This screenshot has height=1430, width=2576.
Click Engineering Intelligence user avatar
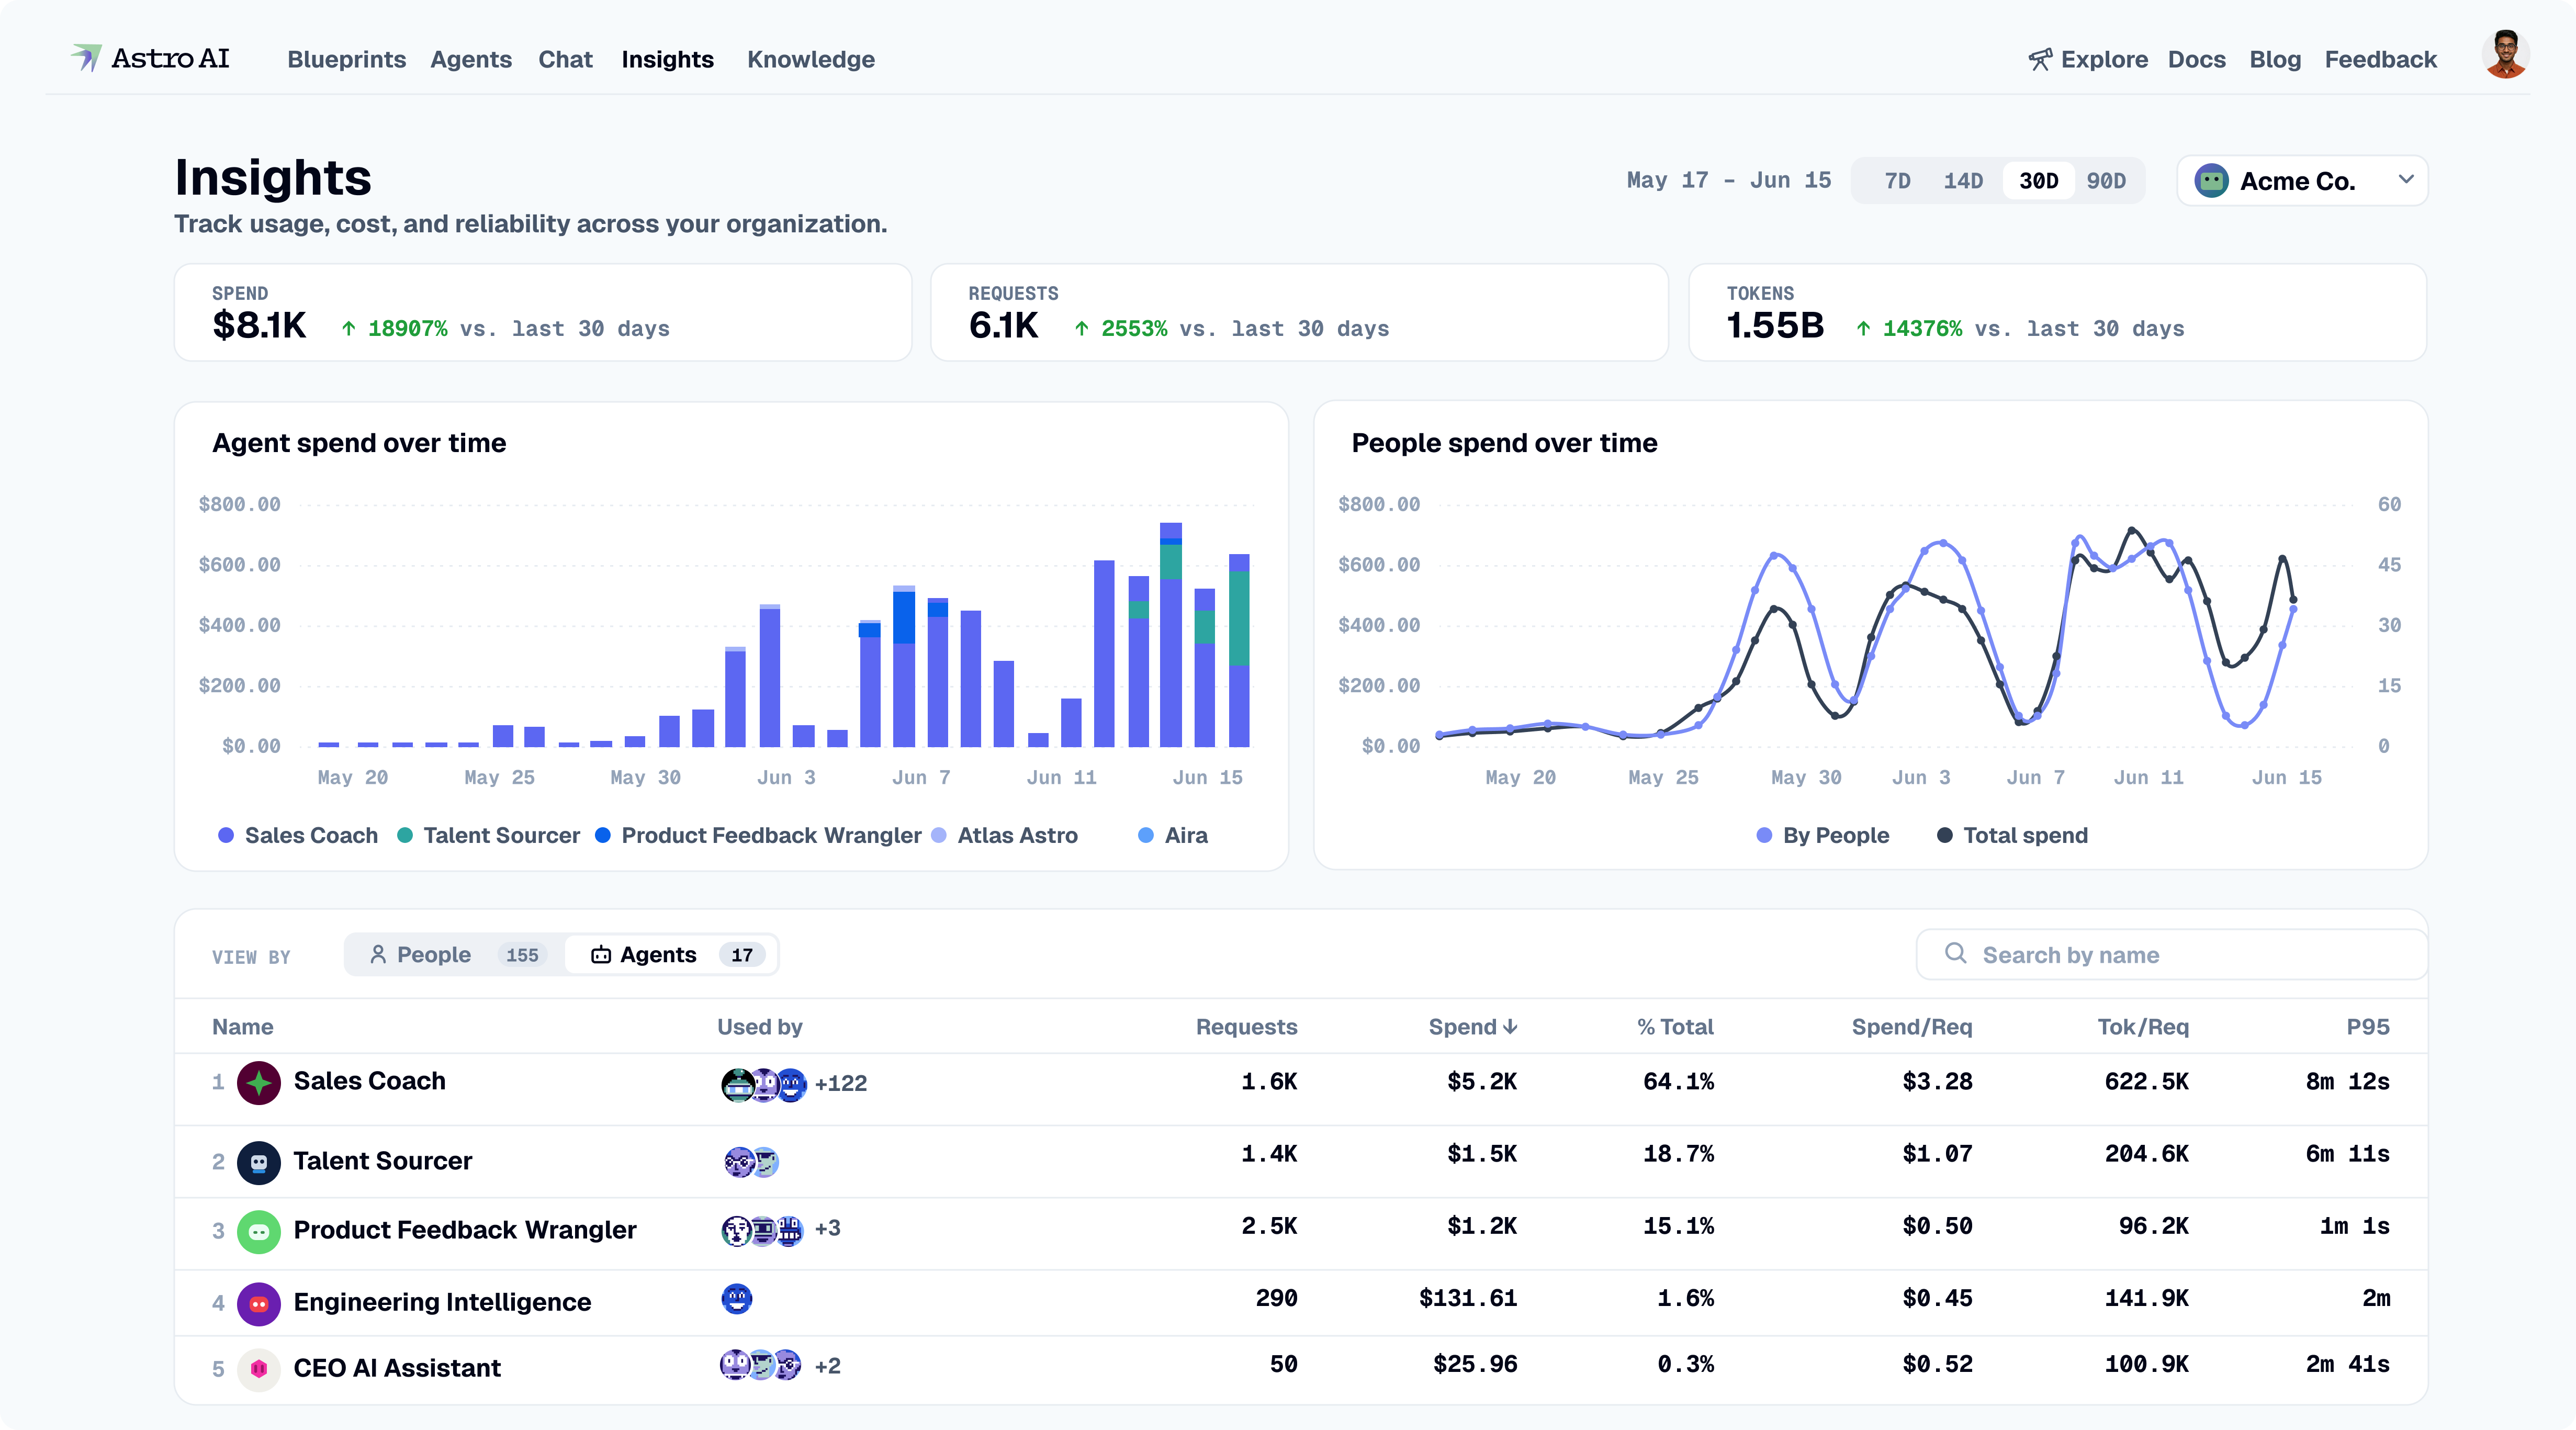point(737,1299)
